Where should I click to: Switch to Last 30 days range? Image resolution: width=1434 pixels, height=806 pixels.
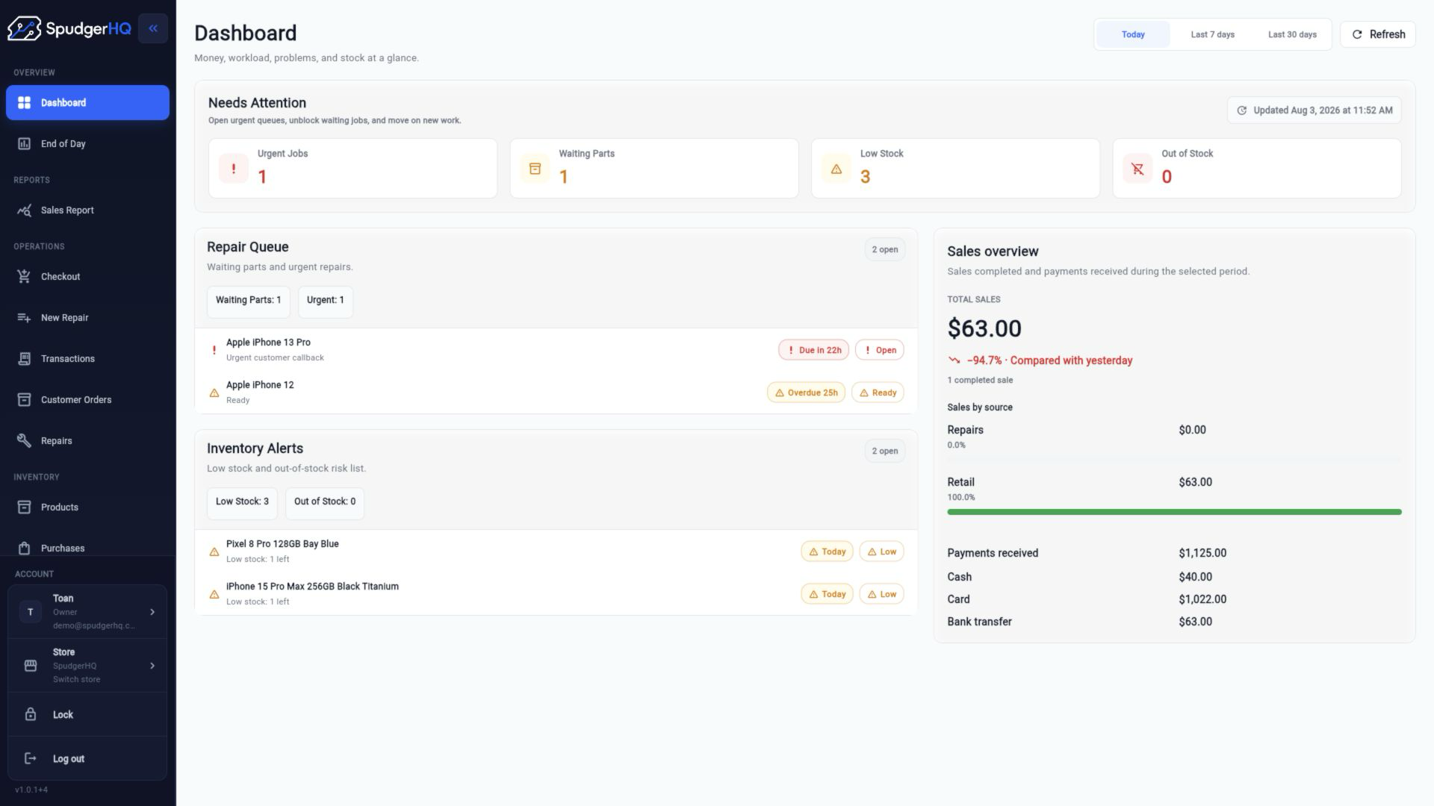point(1292,34)
